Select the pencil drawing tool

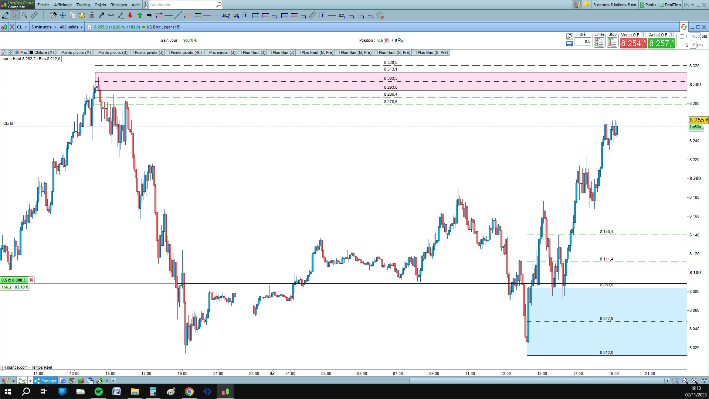[x=5, y=15]
